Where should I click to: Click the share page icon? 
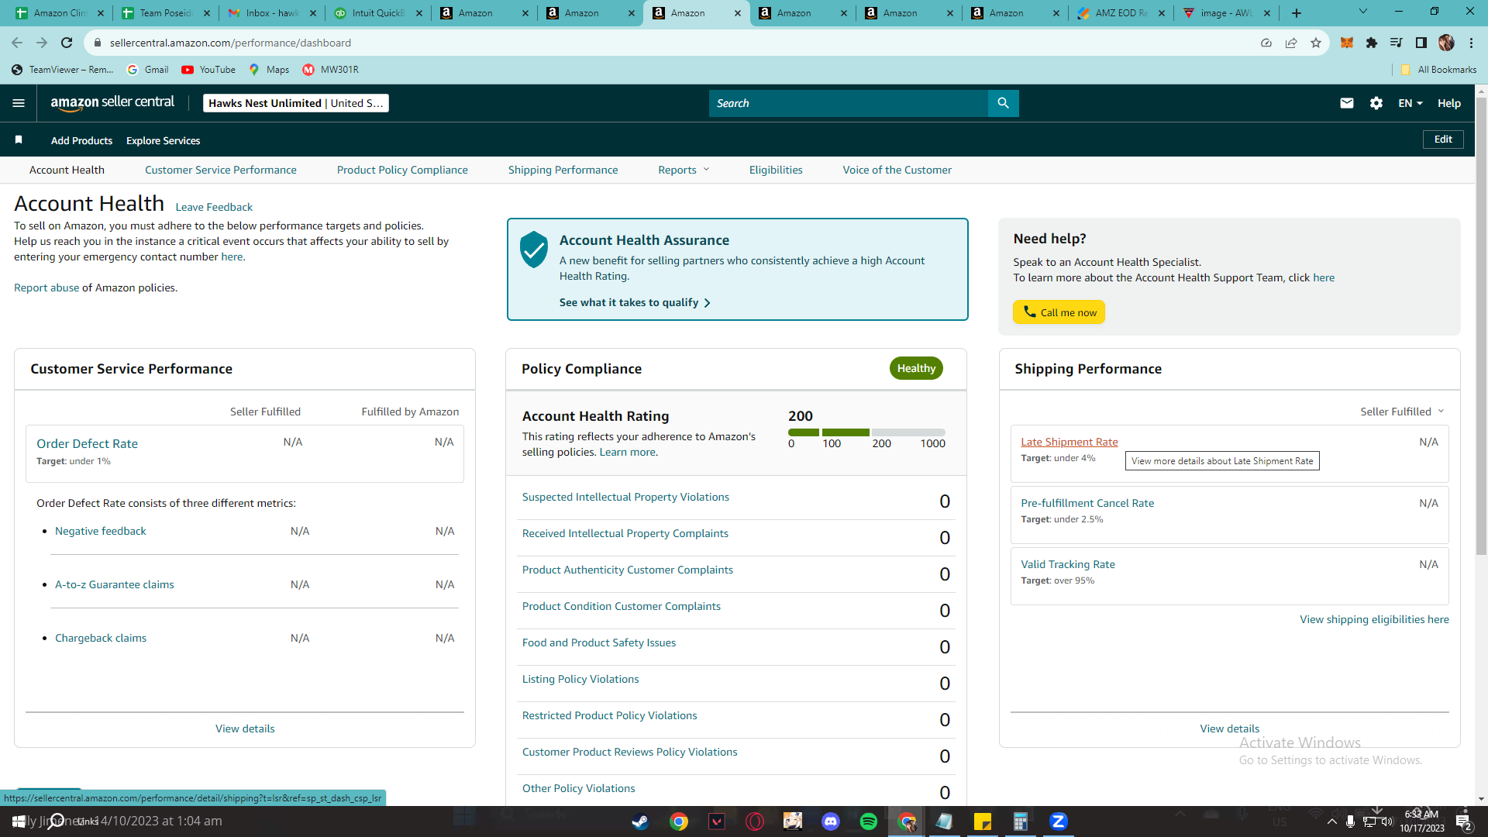click(1291, 43)
